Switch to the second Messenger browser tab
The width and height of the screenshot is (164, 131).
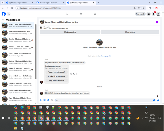pyautogui.click(x=50, y=3)
